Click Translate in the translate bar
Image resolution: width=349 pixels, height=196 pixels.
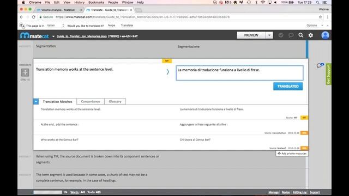(127, 26)
